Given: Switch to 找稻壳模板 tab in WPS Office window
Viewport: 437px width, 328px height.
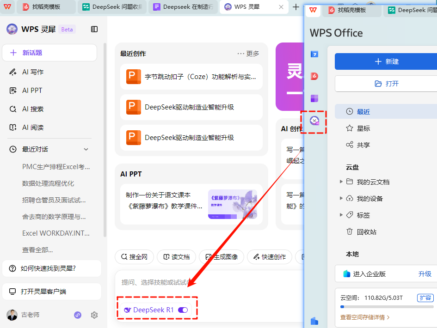Looking at the screenshot, I should pos(352,10).
